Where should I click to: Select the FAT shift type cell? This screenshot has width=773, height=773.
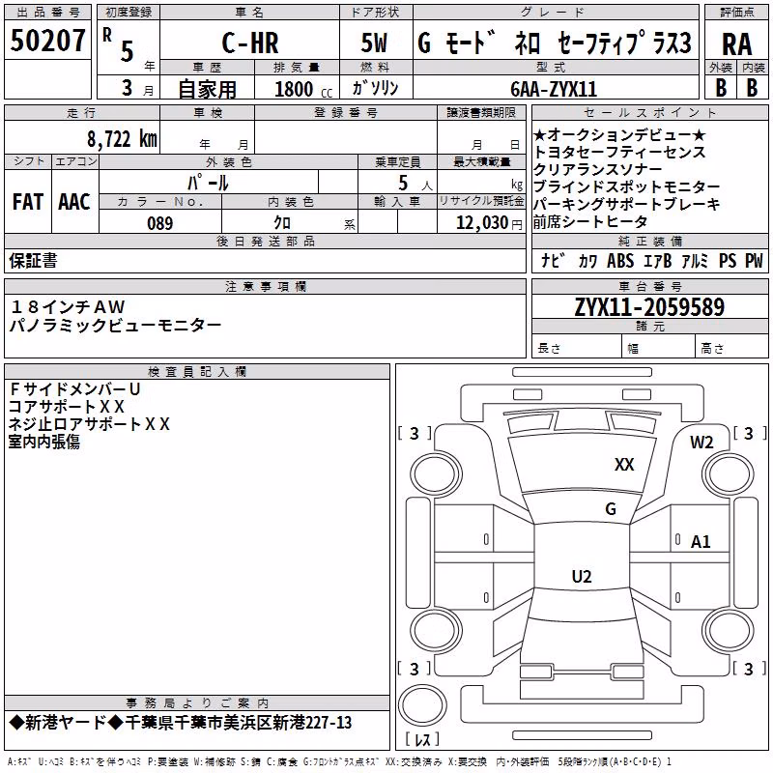point(28,202)
